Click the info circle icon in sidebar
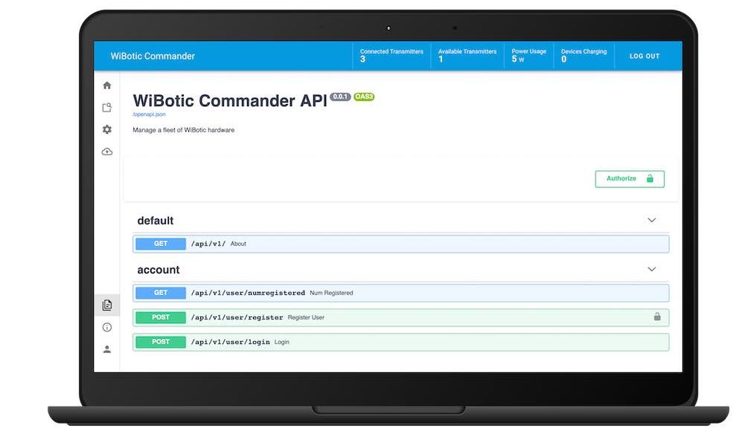This screenshot has height=431, width=742. 107,327
